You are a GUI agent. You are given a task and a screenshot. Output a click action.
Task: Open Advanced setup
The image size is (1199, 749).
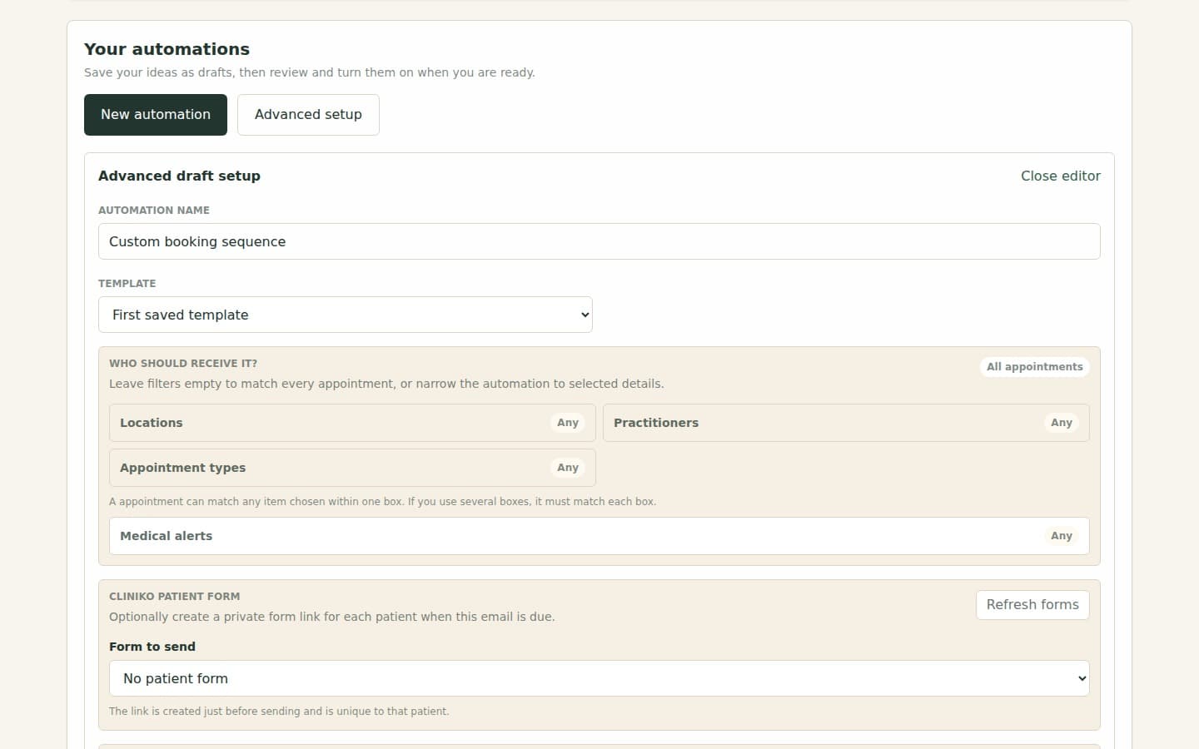[x=308, y=115]
